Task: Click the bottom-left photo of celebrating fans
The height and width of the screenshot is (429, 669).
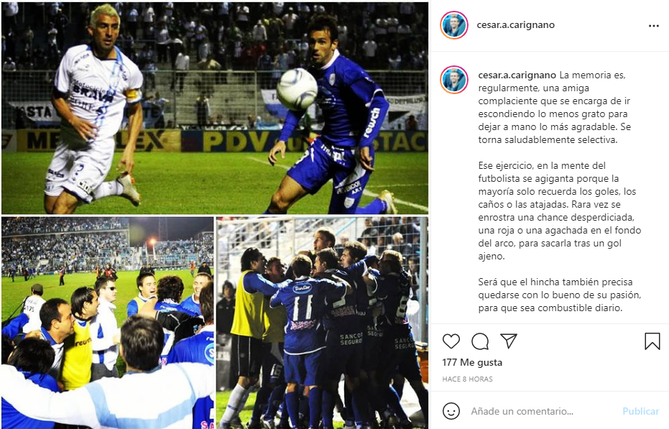Action: click(108, 323)
